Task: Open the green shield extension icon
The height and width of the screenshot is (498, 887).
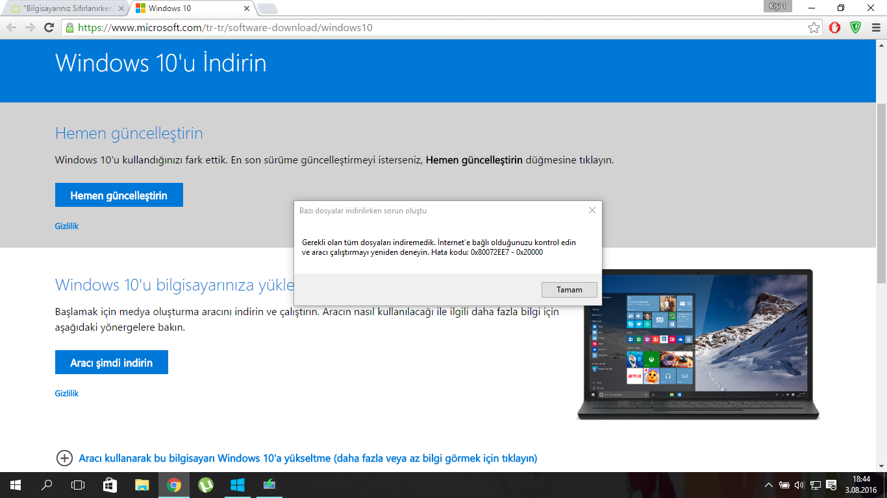Action: point(856,28)
